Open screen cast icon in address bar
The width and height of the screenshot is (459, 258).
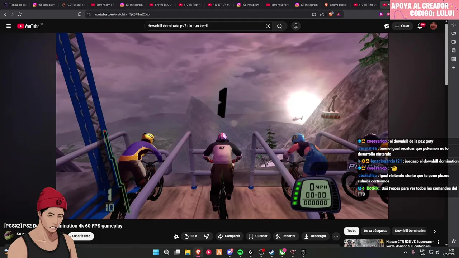pos(314,14)
